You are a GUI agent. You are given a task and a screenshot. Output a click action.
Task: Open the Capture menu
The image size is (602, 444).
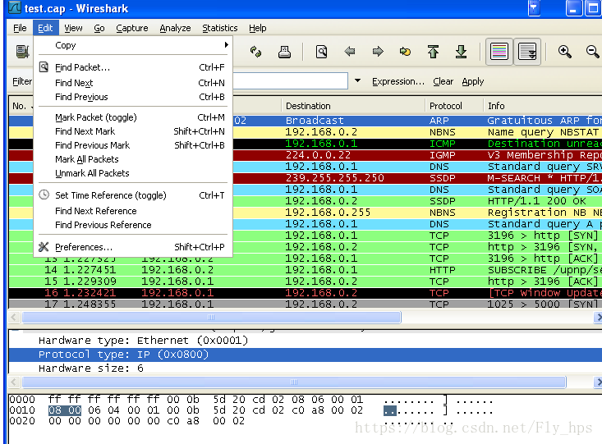pyautogui.click(x=131, y=28)
